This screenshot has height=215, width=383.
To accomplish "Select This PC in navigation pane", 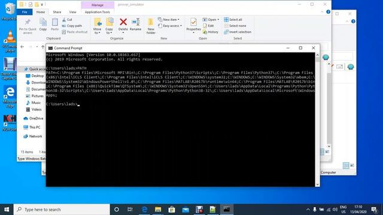I will (32, 127).
